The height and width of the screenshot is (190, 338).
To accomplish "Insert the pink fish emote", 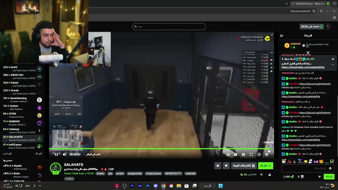I will tap(316, 161).
